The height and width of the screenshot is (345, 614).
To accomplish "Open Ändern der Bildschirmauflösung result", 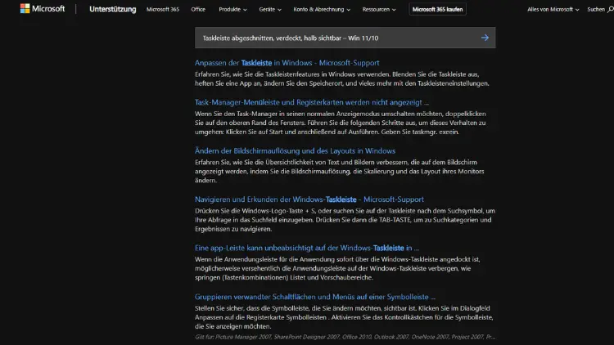I will pos(295,150).
